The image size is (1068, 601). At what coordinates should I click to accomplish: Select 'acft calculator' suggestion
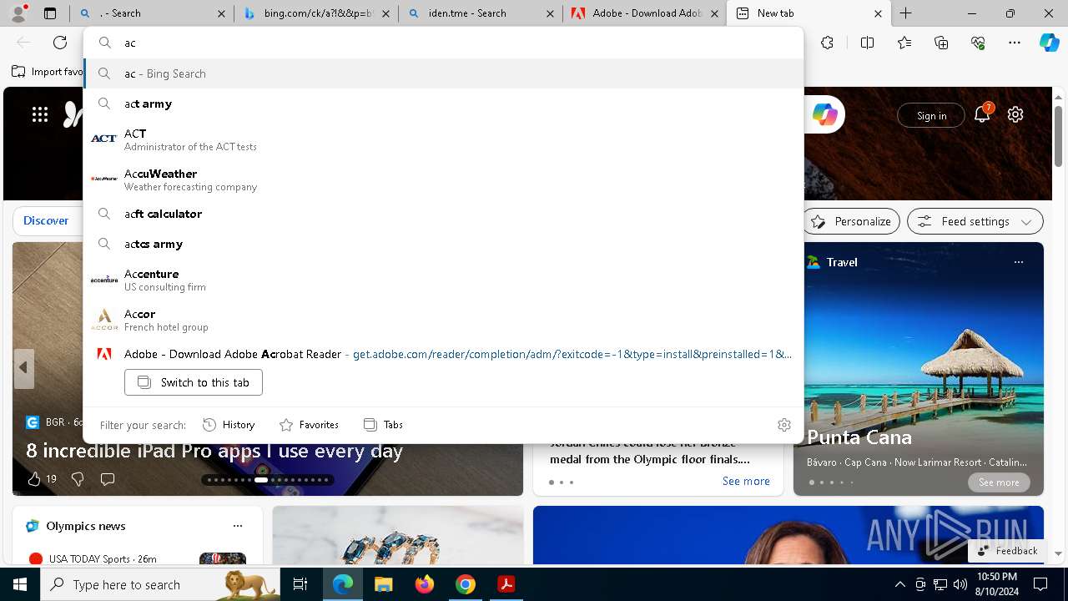point(444,214)
